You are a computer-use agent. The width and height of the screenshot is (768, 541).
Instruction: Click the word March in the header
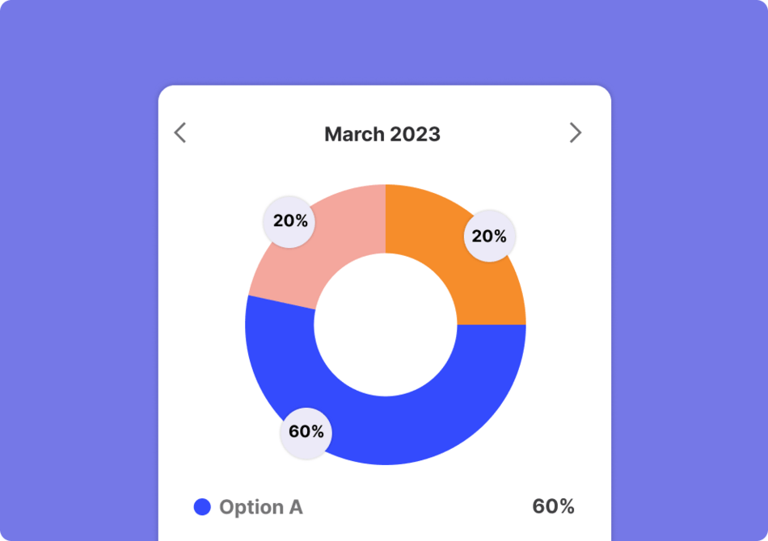[x=355, y=134]
